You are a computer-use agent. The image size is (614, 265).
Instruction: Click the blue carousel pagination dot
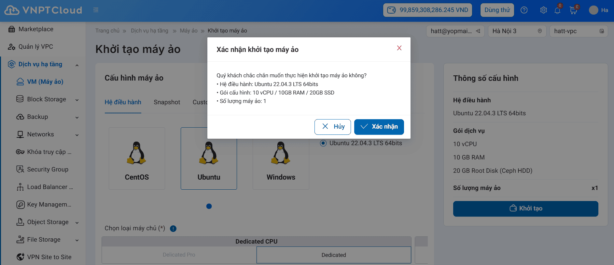pyautogui.click(x=209, y=206)
